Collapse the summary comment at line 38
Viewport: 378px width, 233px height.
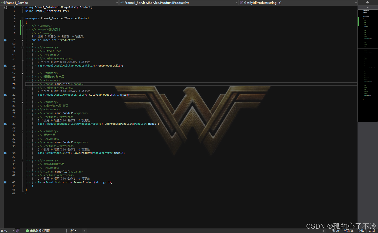tap(23, 161)
